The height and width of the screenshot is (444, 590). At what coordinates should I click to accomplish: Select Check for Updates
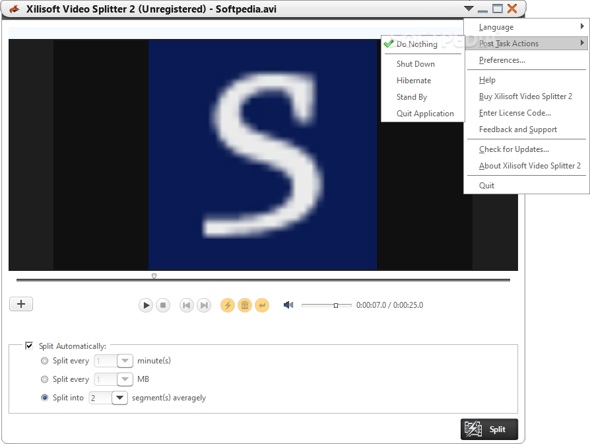pos(527,149)
